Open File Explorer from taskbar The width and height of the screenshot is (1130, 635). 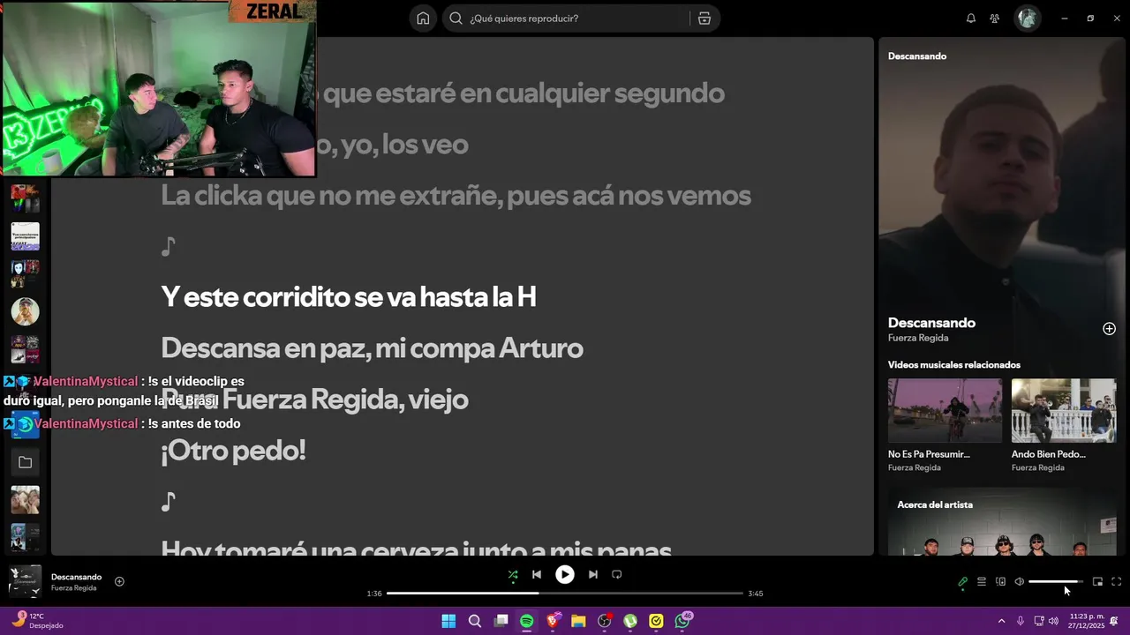[578, 621]
